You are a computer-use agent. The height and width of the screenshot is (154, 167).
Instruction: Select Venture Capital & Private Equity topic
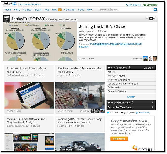pyautogui.click(x=131, y=83)
